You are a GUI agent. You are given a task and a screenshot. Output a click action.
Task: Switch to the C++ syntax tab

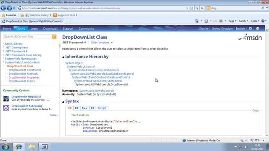point(84,108)
